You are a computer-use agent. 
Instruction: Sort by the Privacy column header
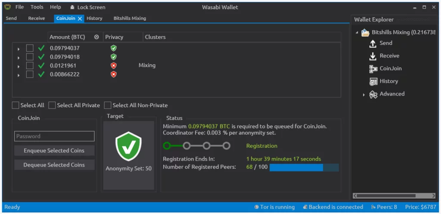(x=123, y=37)
